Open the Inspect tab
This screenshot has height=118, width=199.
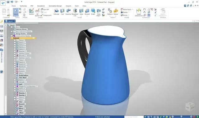coord(68,6)
